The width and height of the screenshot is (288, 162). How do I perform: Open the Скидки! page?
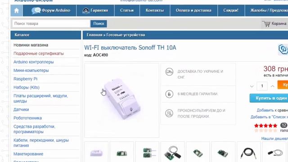pyautogui.click(x=231, y=10)
